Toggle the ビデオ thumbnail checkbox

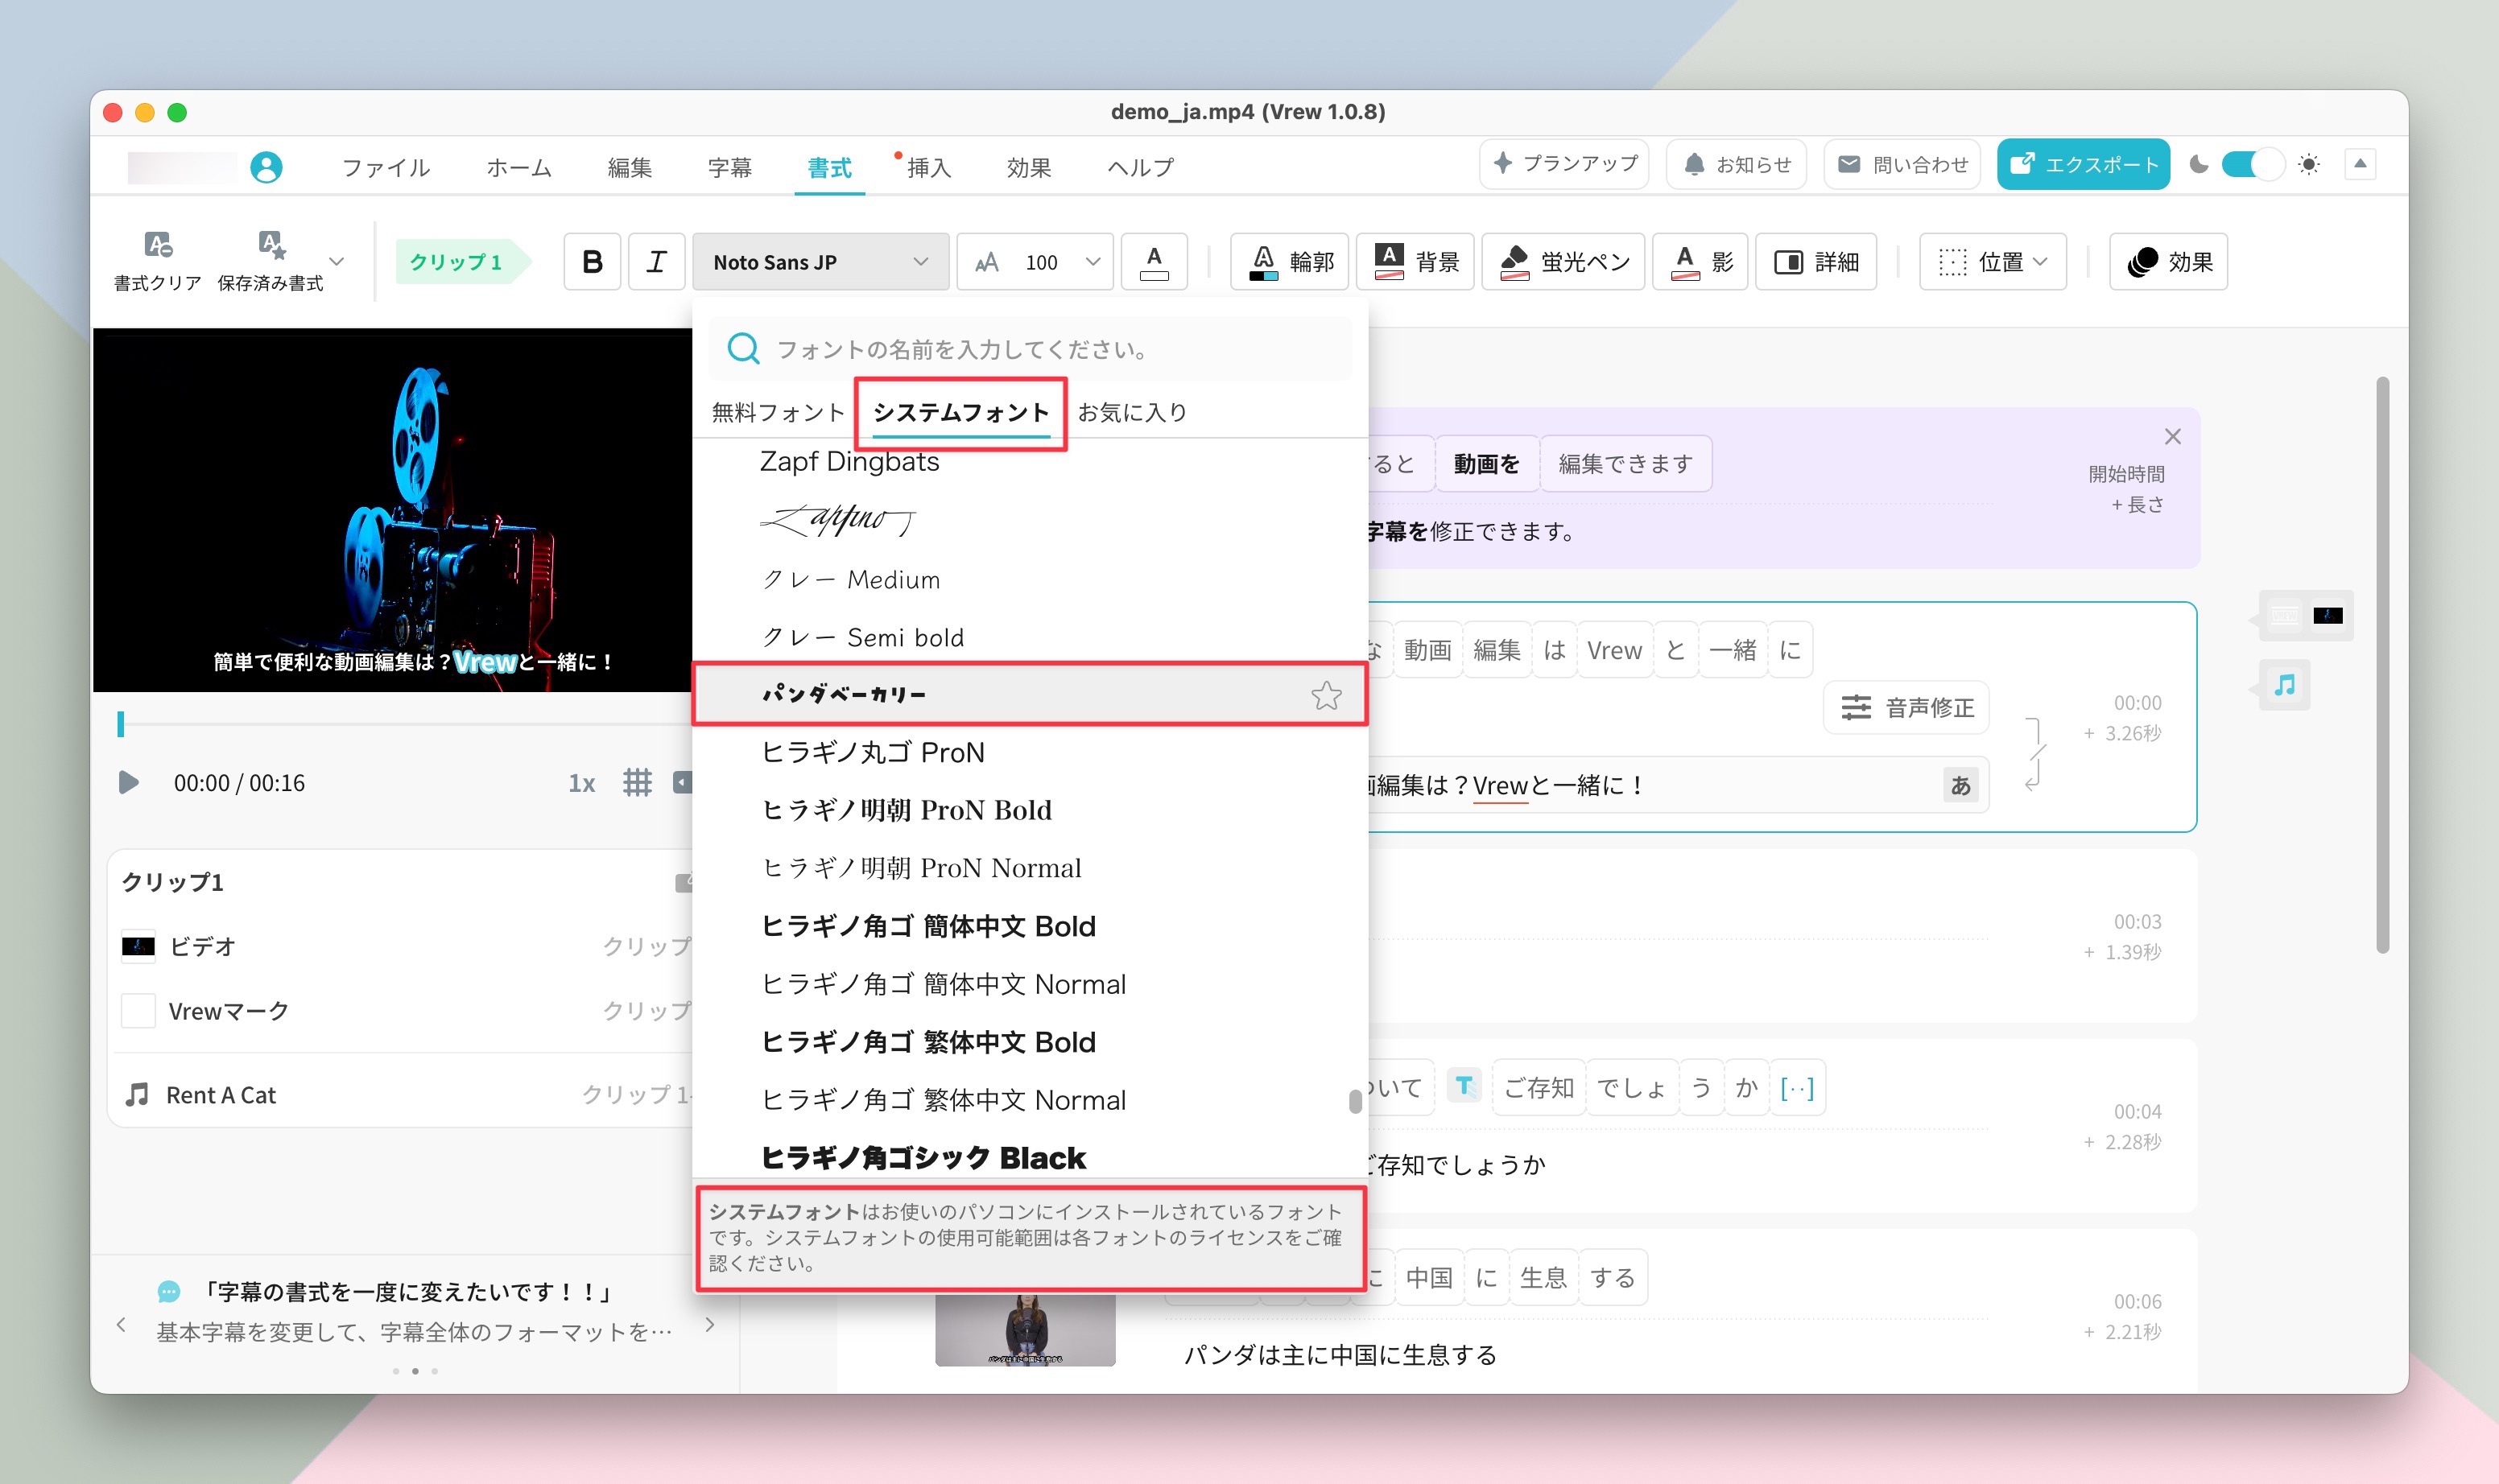[138, 946]
